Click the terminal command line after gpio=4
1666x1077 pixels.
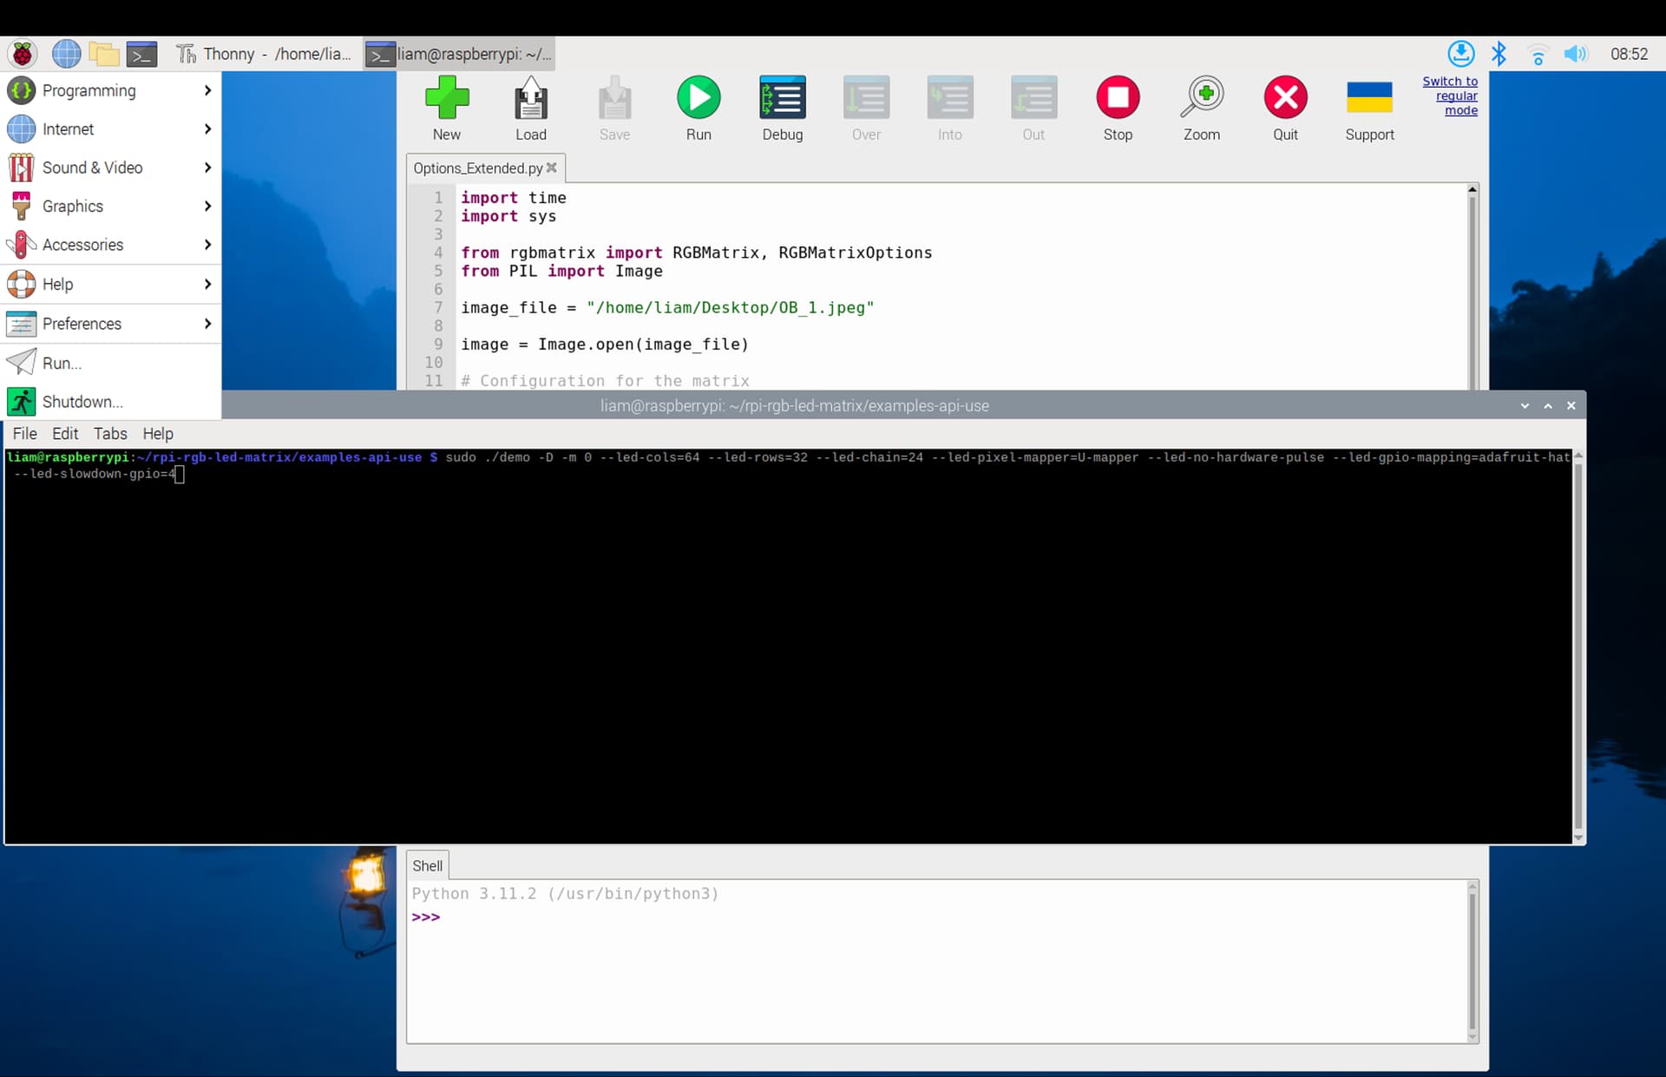coord(180,474)
